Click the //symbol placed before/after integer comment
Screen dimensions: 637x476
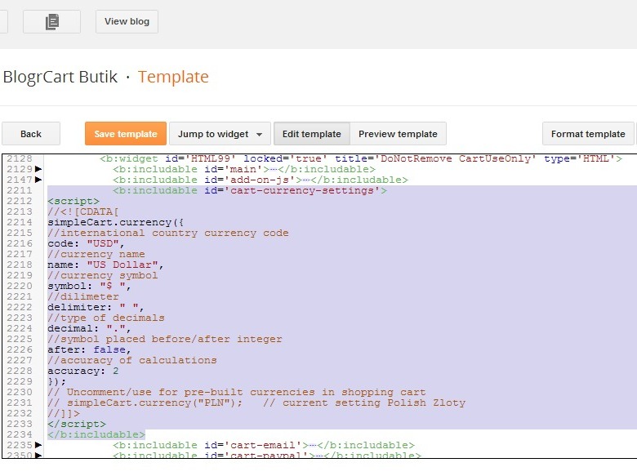click(x=164, y=339)
